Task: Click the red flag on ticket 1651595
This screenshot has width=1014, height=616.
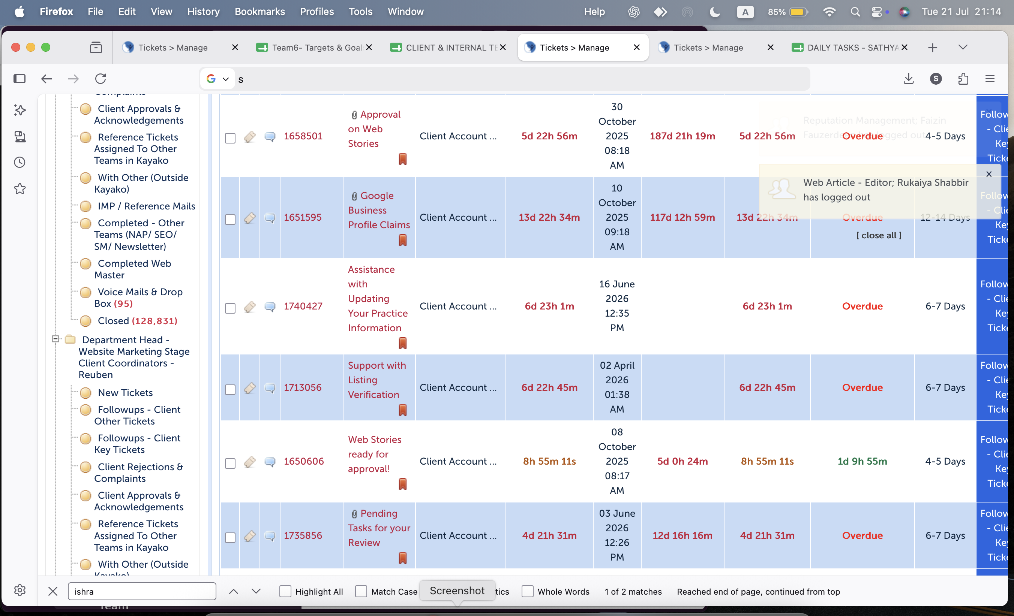Action: (402, 240)
